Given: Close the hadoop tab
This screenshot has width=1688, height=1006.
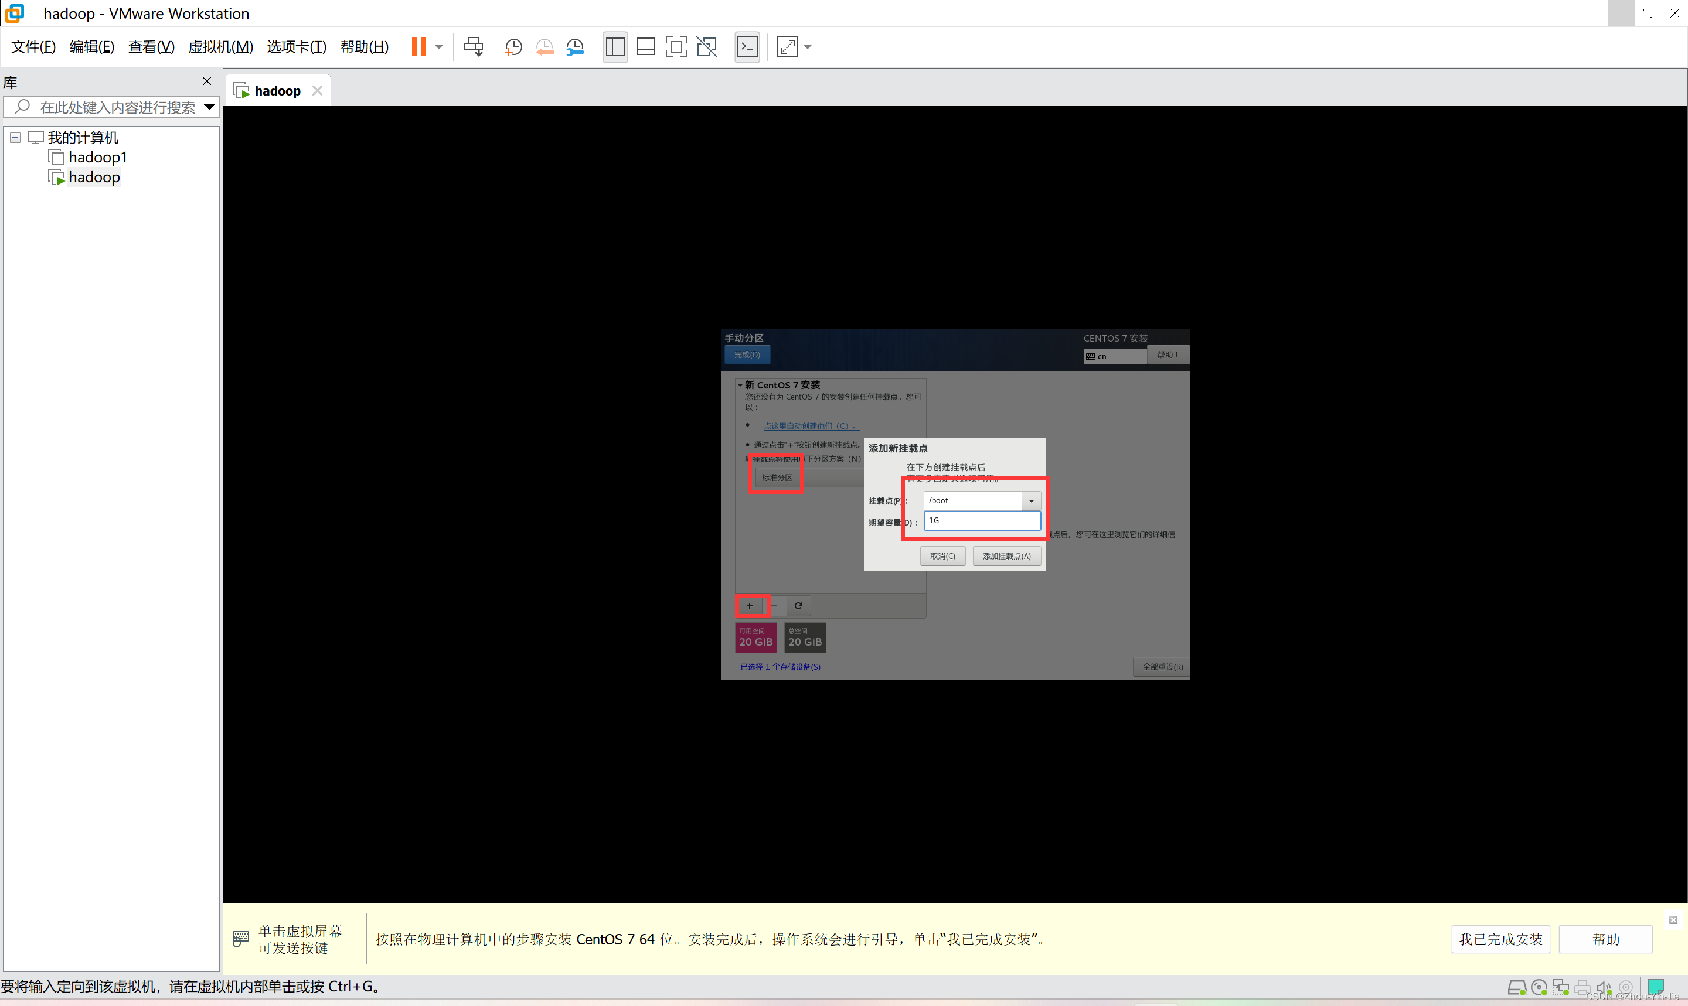Looking at the screenshot, I should coord(317,91).
